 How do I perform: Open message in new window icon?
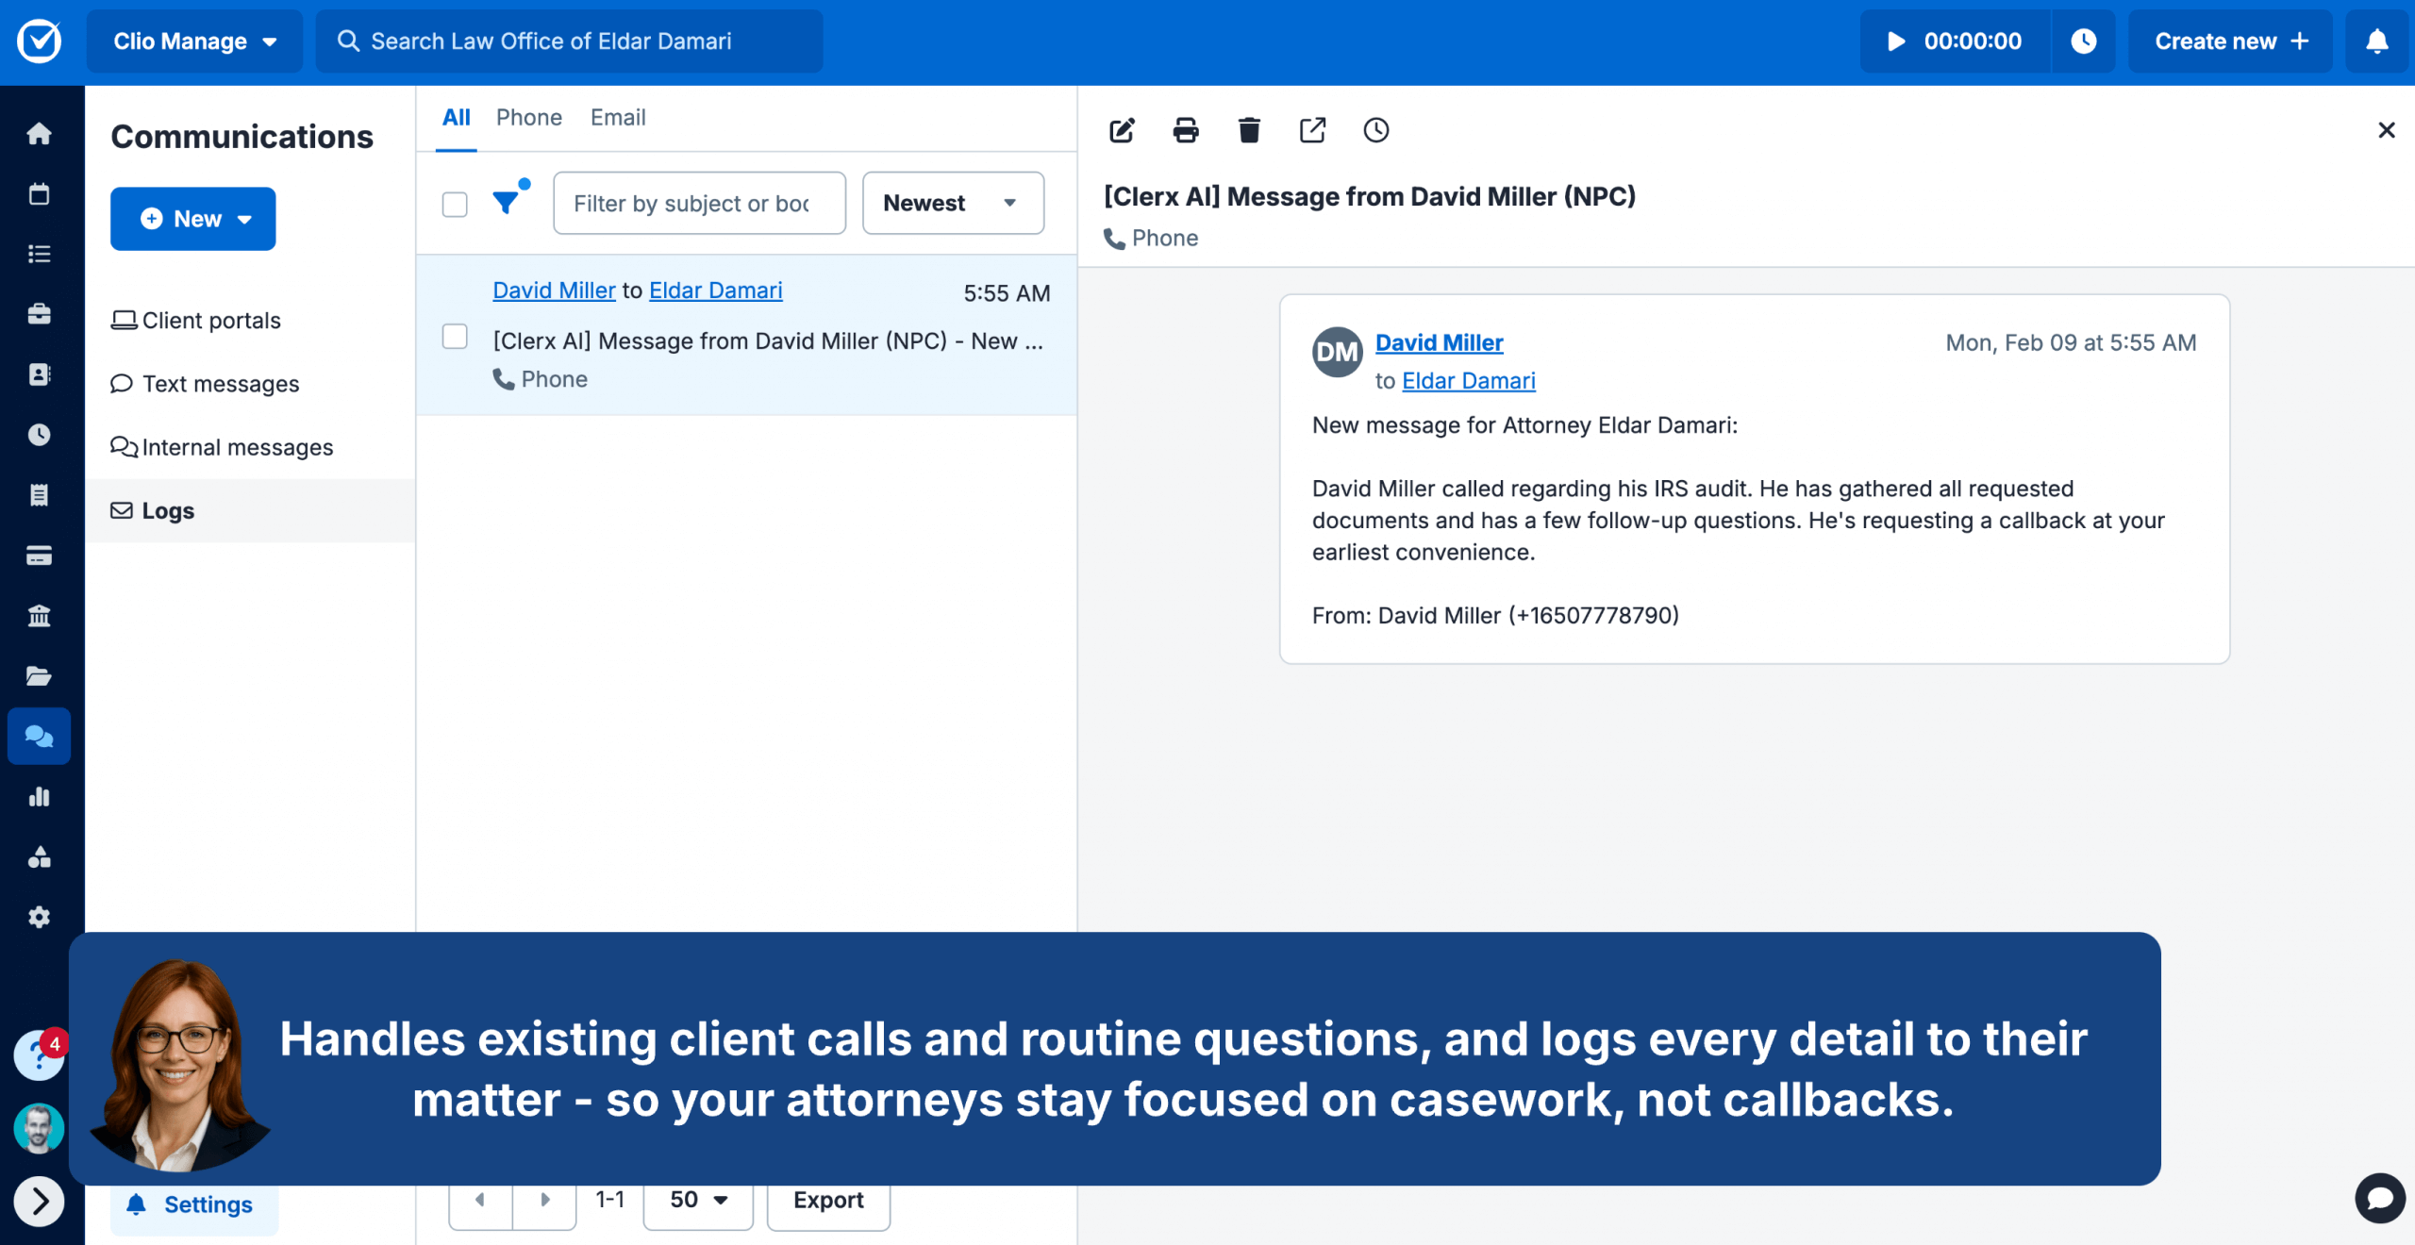pyautogui.click(x=1312, y=130)
